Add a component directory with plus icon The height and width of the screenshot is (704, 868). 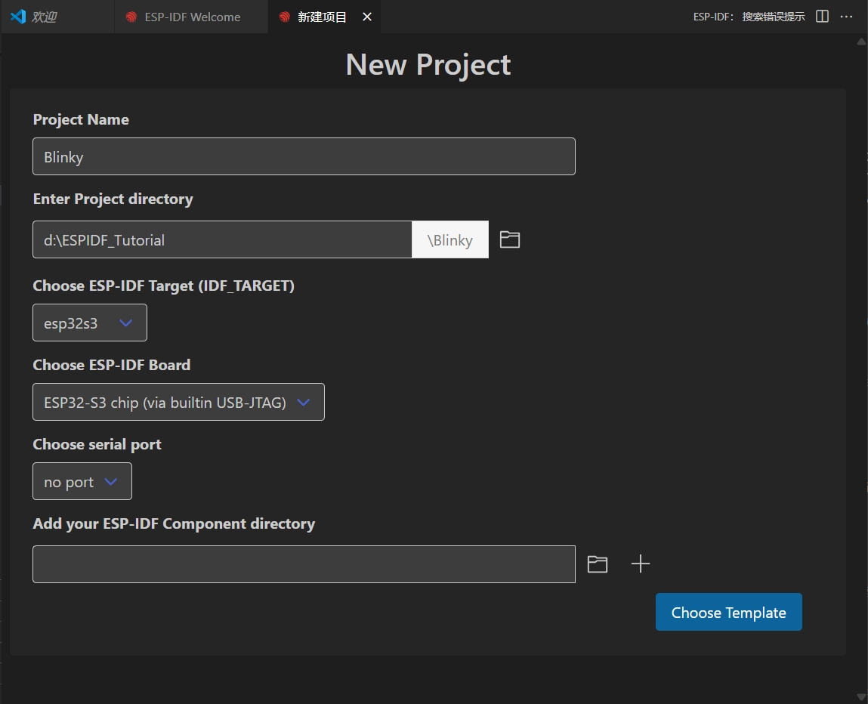640,564
